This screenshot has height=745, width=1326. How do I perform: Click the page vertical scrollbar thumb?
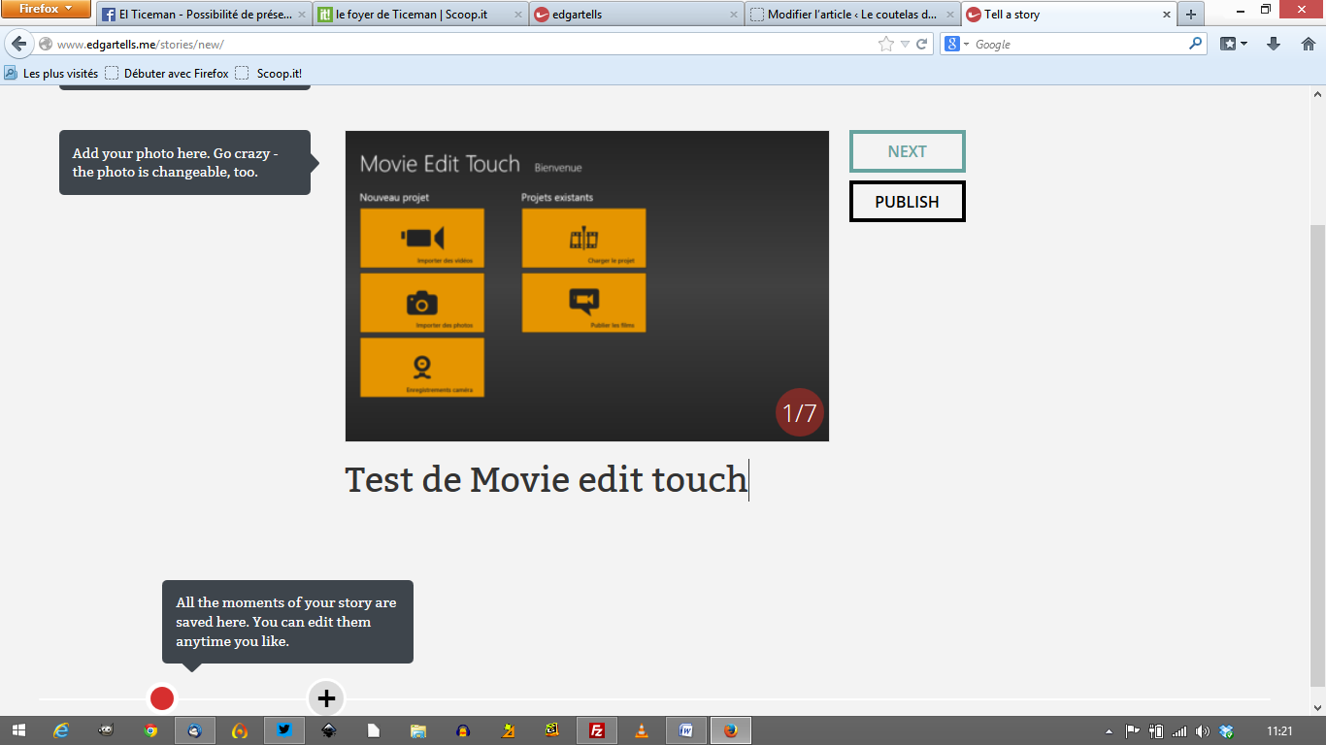pyautogui.click(x=1317, y=456)
